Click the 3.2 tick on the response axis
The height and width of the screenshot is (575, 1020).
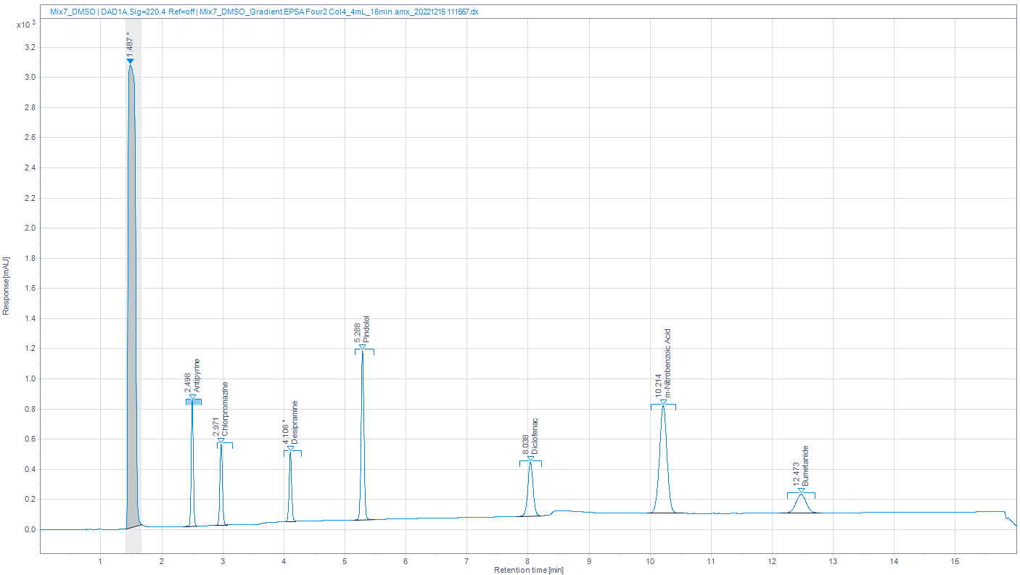[x=30, y=48]
